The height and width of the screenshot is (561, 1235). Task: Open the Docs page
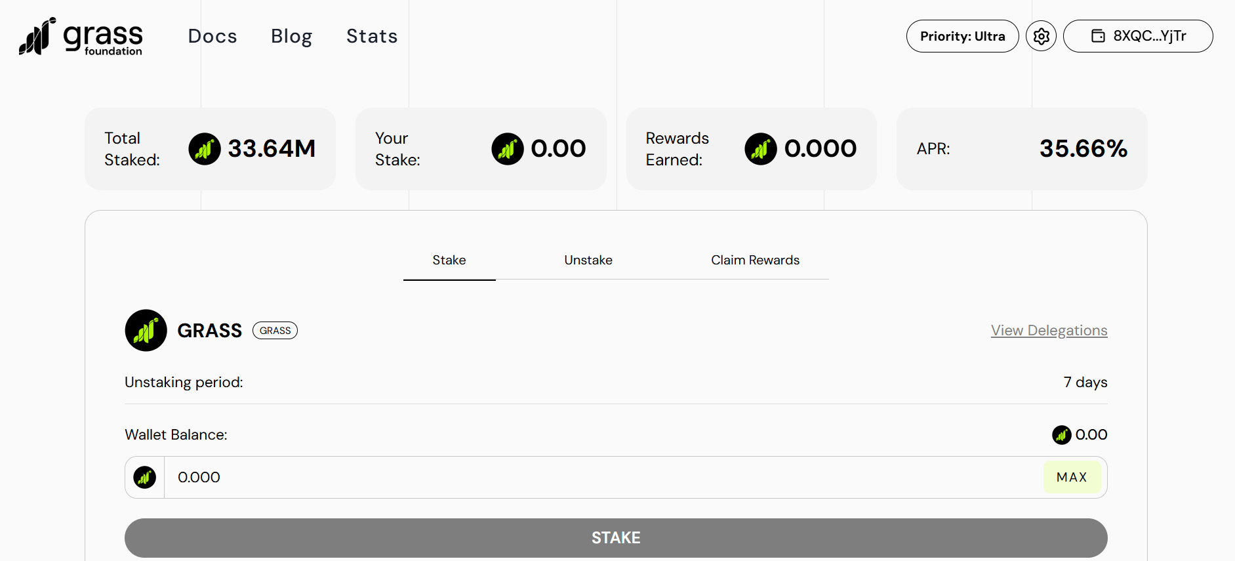213,36
